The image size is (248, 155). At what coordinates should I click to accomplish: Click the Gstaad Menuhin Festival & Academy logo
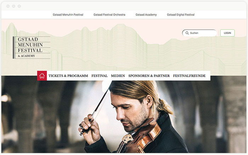pos(32,47)
